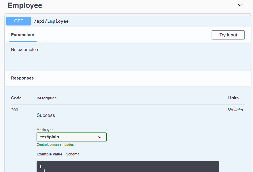Click the blue GET method badge
This screenshot has width=253, height=172.
coord(19,21)
